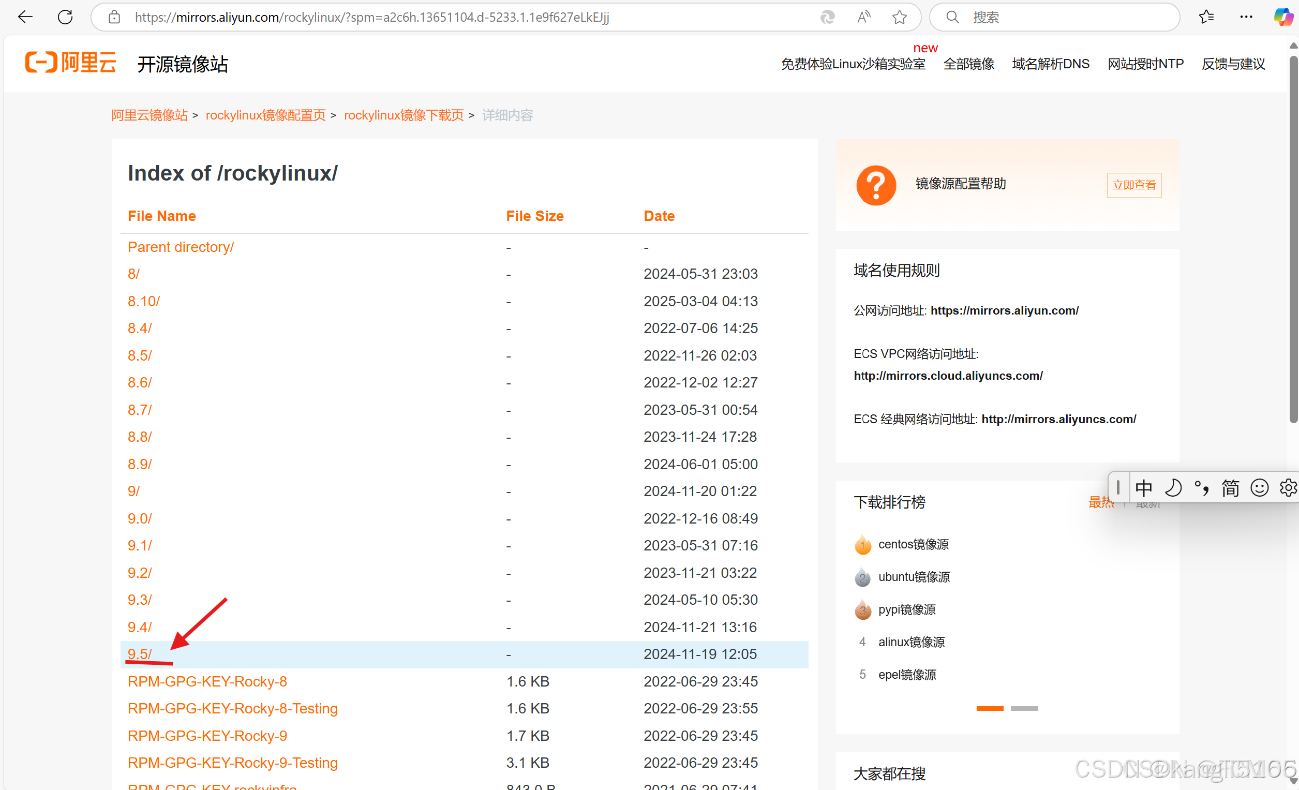The image size is (1299, 790).
Task: Click the orange question mark help icon
Action: [876, 185]
